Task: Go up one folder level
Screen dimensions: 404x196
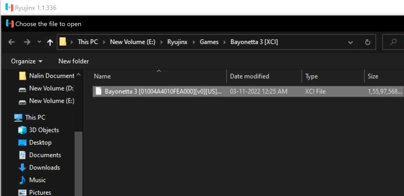Action: click(x=50, y=42)
